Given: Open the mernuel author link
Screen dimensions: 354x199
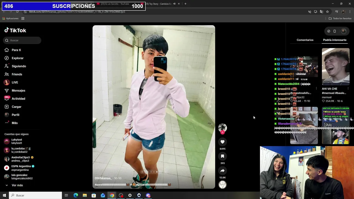Looking at the screenshot, I should tap(327, 97).
